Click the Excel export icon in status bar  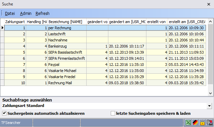click(x=188, y=123)
